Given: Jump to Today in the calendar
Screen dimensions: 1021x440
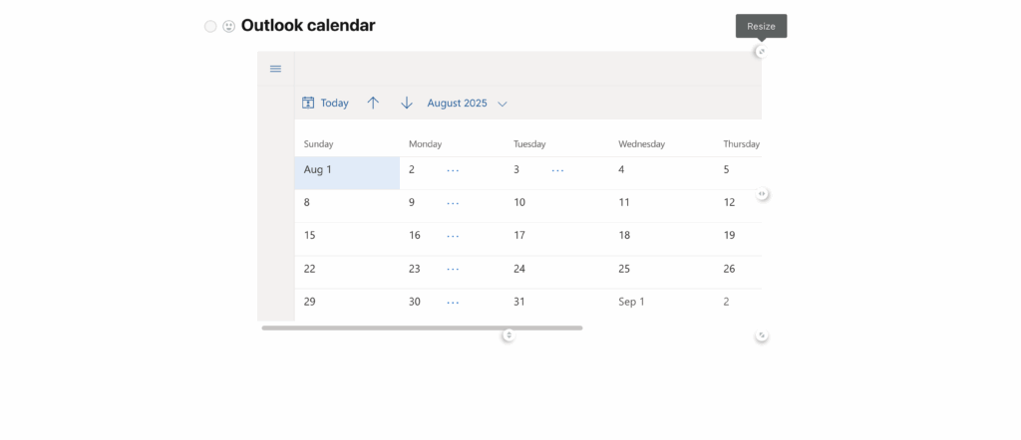Looking at the screenshot, I should click(335, 103).
